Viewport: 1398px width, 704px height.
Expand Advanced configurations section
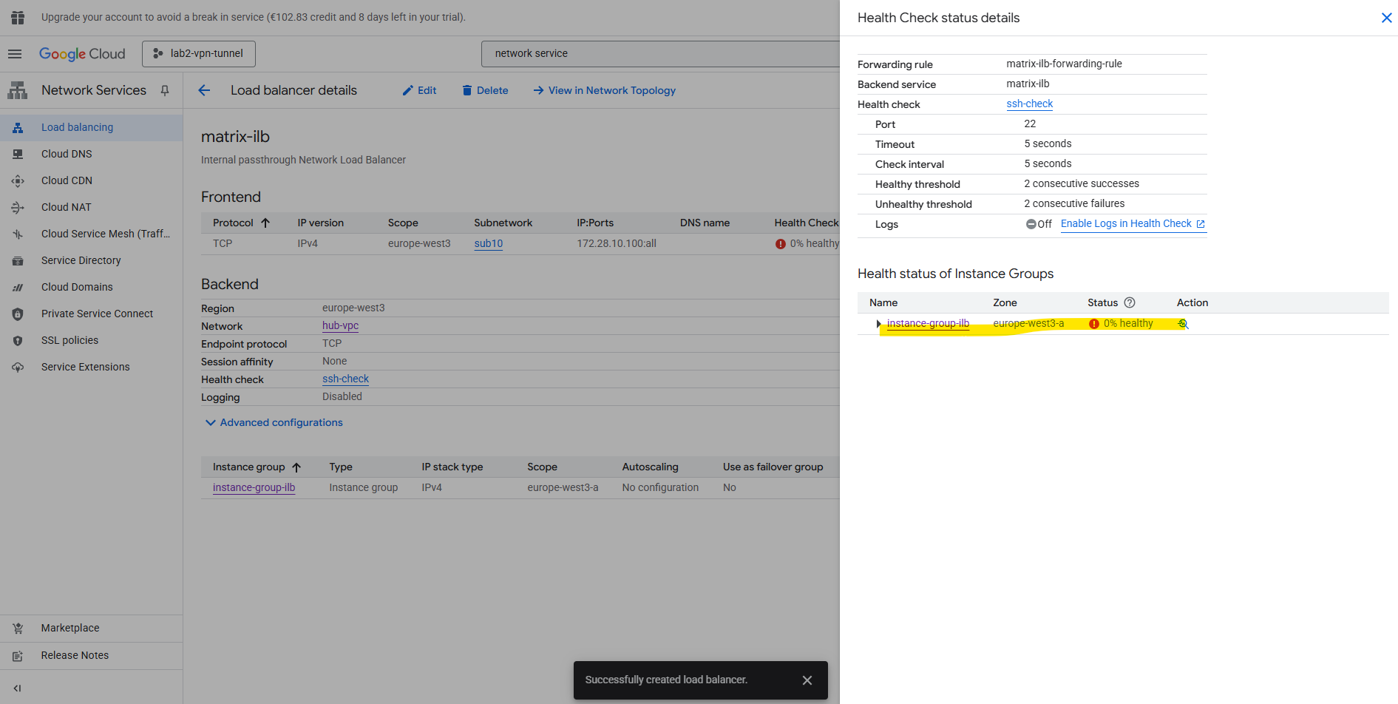[x=274, y=422]
